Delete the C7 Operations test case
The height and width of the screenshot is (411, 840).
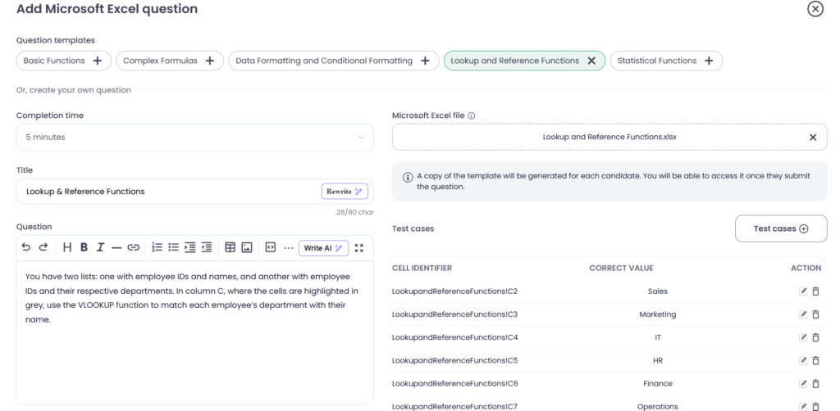tap(815, 406)
